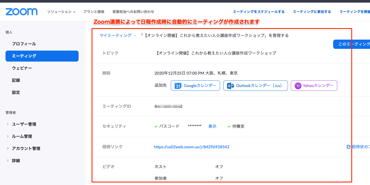Open the ソリューション dropdown menu

click(61, 12)
